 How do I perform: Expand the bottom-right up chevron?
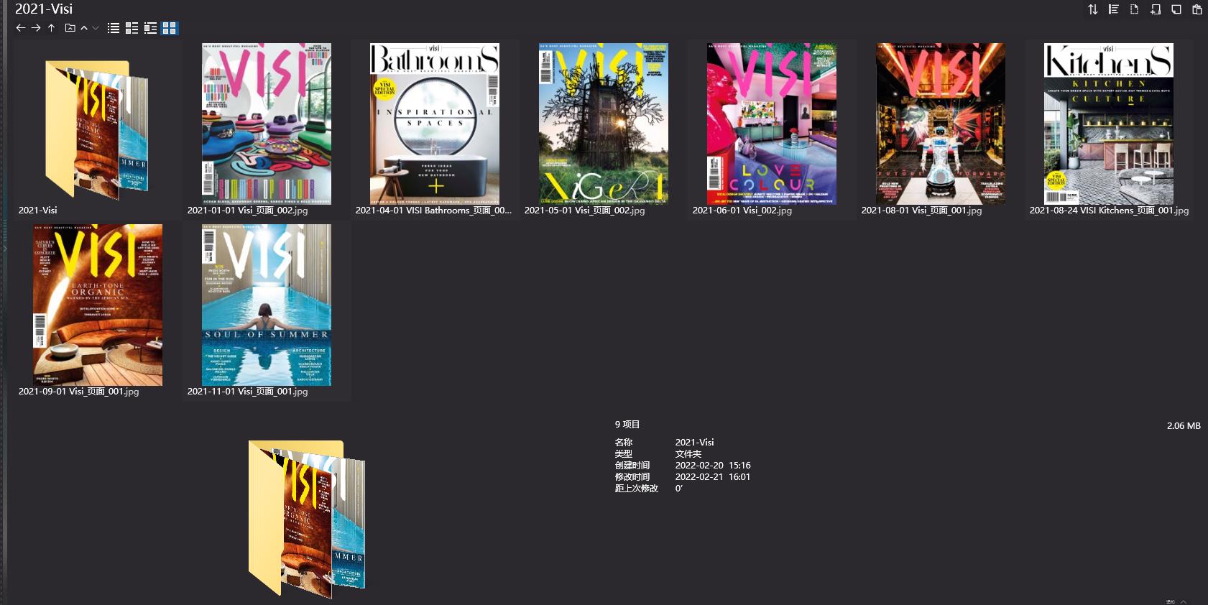(x=1184, y=601)
